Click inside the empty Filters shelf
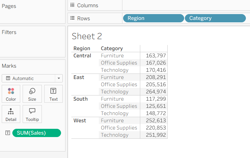The width and height of the screenshot is (250, 158). 33,45
